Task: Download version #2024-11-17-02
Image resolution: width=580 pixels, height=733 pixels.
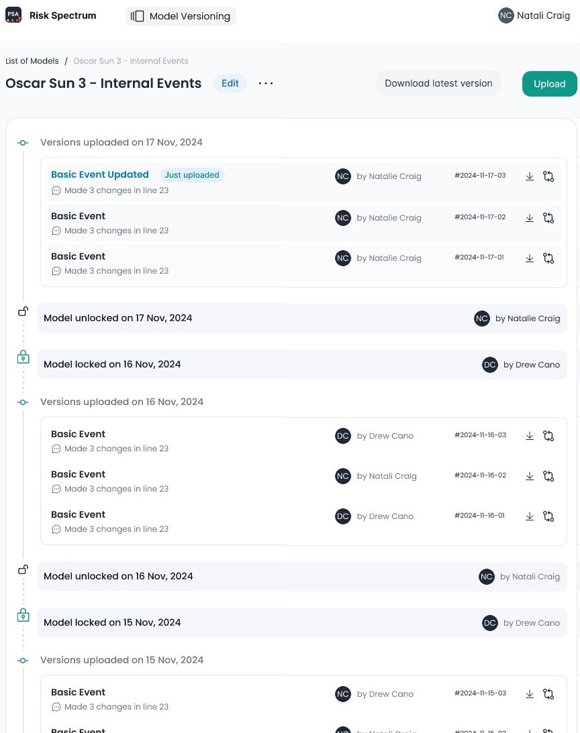Action: [x=530, y=218]
